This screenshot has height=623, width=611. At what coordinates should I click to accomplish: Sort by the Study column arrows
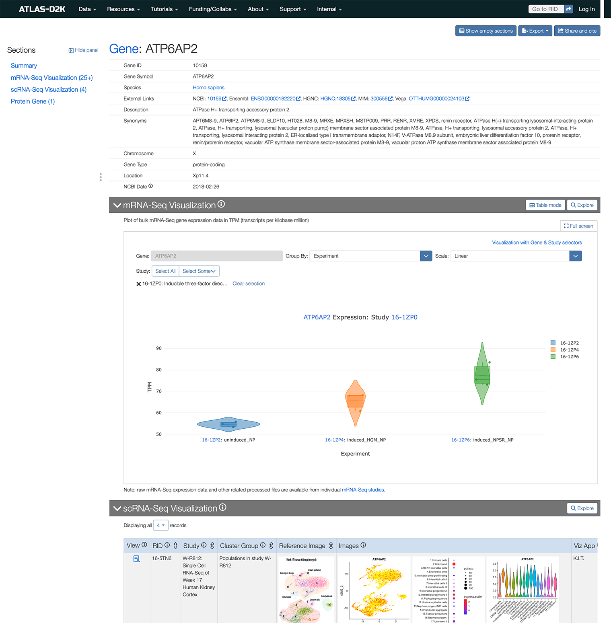coord(212,546)
